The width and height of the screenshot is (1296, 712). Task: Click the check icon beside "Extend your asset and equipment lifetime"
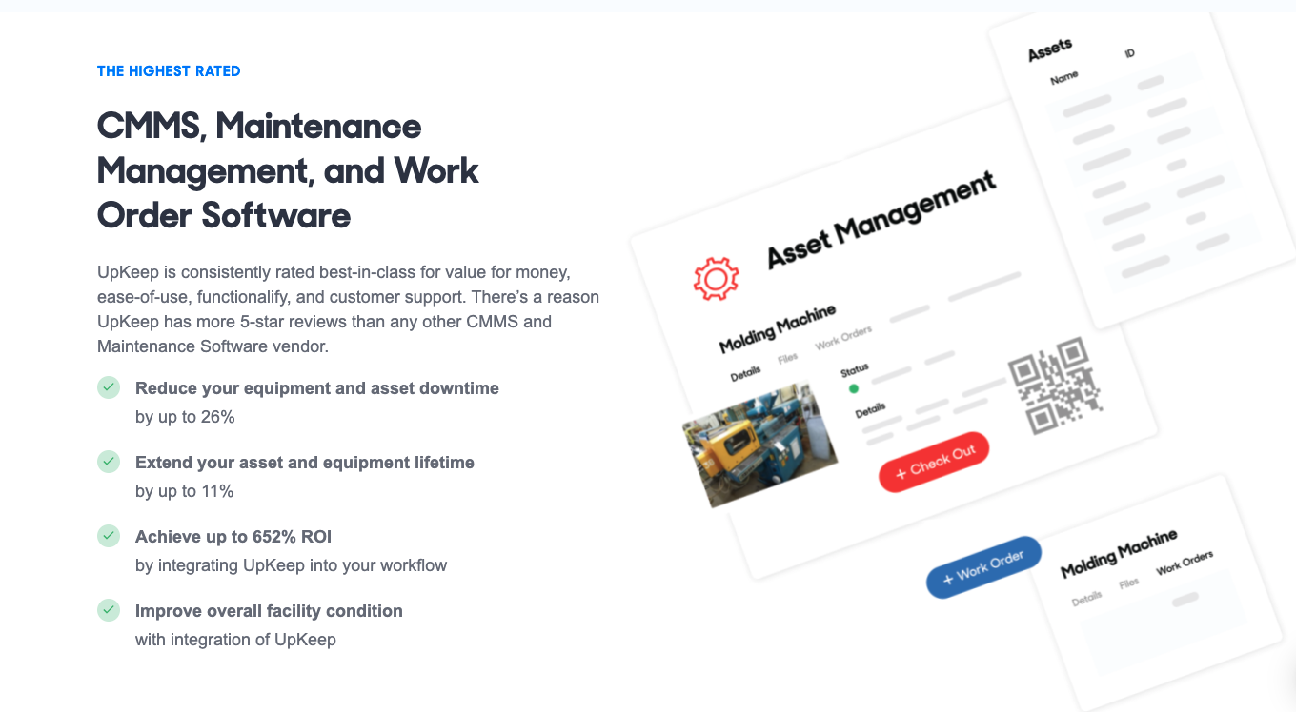pos(109,462)
